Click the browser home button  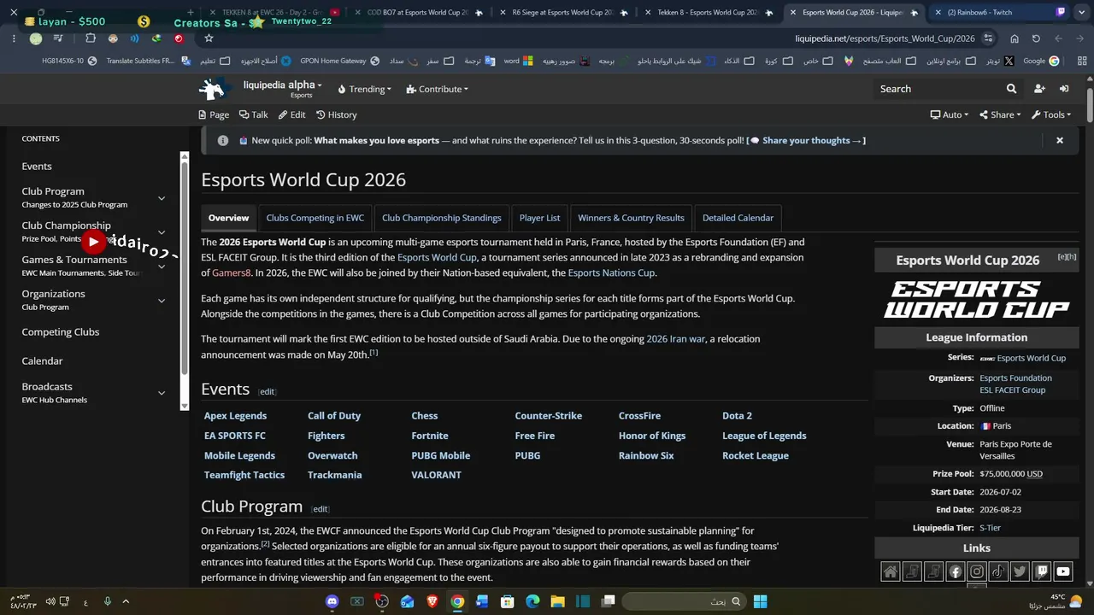click(1015, 38)
